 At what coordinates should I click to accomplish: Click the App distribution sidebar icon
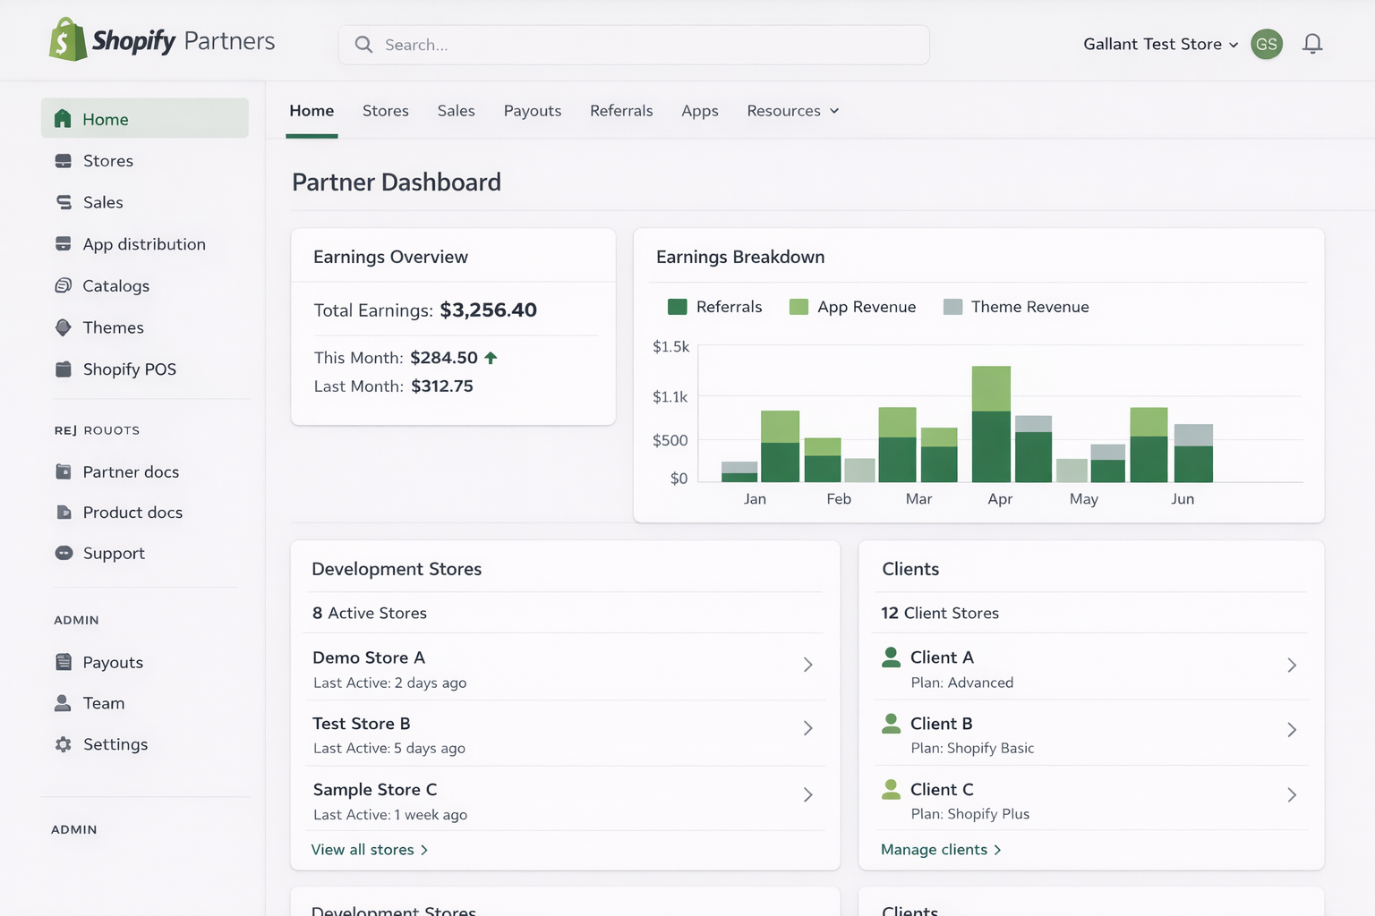click(64, 244)
